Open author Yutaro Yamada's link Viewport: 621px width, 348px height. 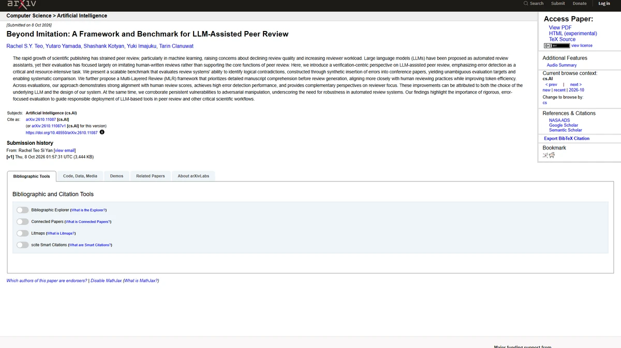coord(63,47)
